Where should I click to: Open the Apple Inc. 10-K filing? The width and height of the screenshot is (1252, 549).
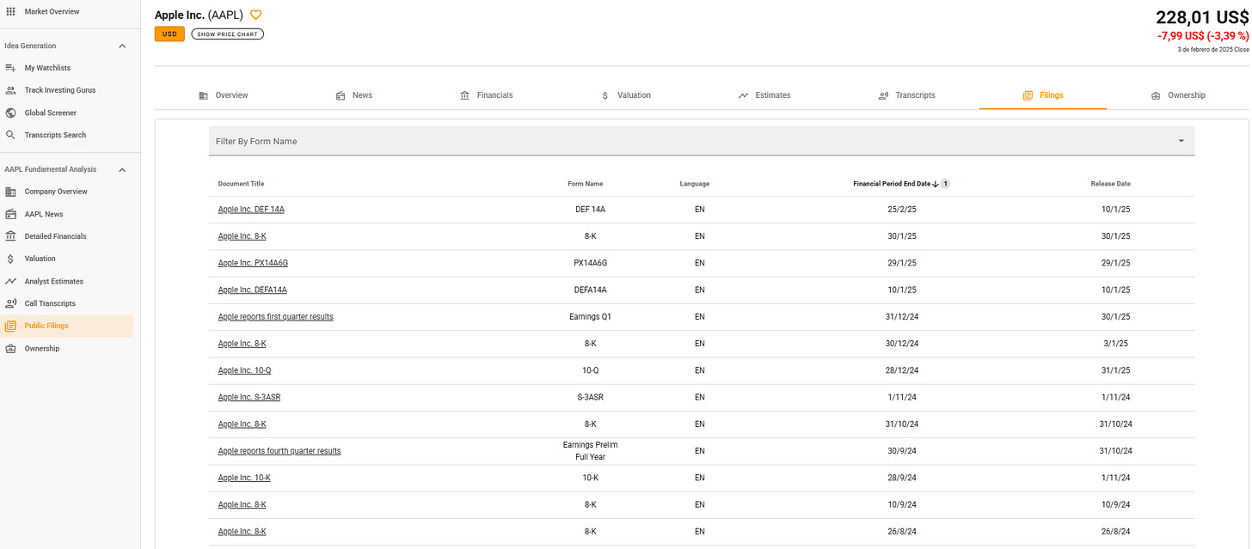point(244,478)
